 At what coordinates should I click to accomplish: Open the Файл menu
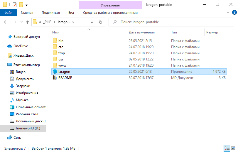point(8,13)
